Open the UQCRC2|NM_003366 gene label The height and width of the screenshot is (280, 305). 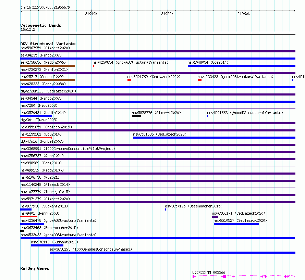click(x=209, y=272)
